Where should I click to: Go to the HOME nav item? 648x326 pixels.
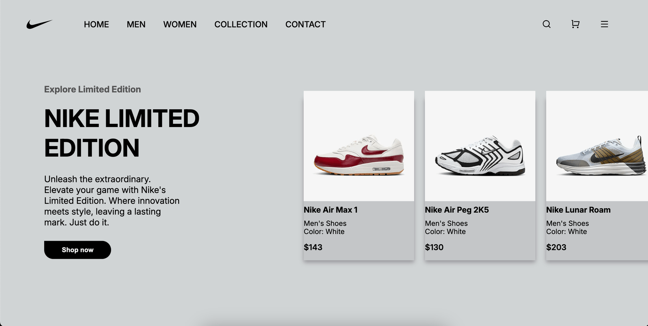tap(96, 25)
